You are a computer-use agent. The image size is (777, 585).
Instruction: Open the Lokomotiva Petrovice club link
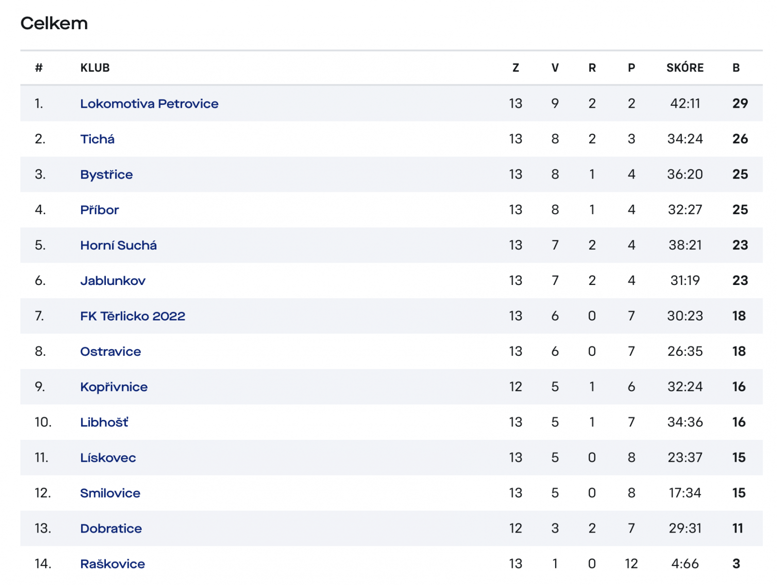point(149,103)
